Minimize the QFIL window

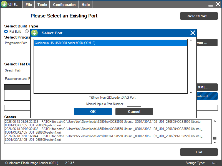click(x=211, y=6)
